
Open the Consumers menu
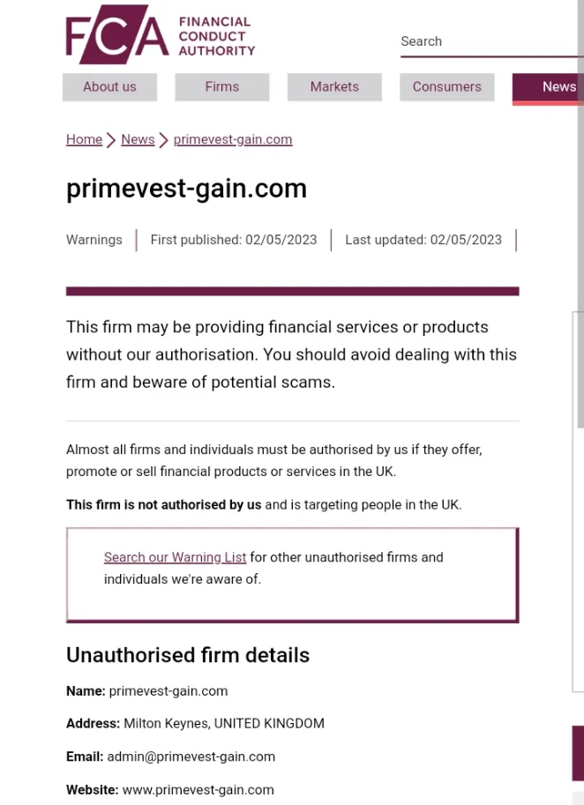447,86
